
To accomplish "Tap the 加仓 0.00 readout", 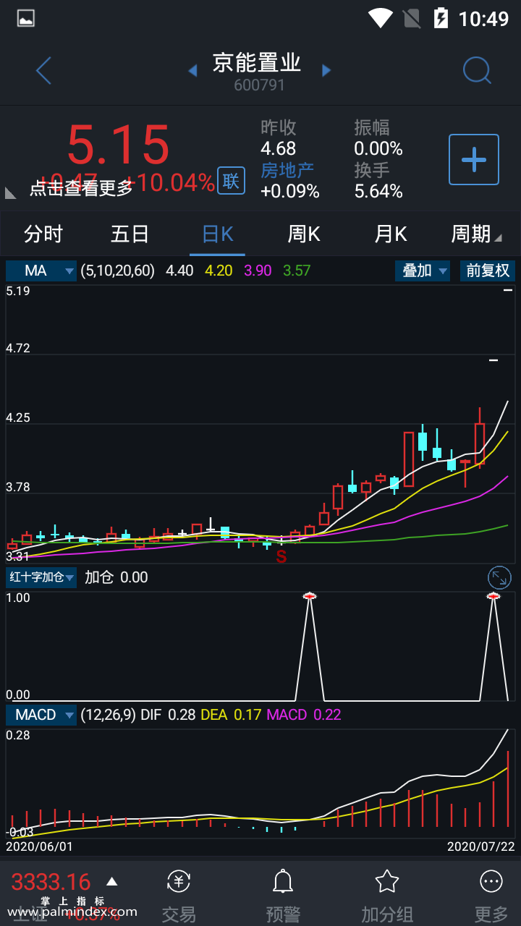I will click(116, 577).
